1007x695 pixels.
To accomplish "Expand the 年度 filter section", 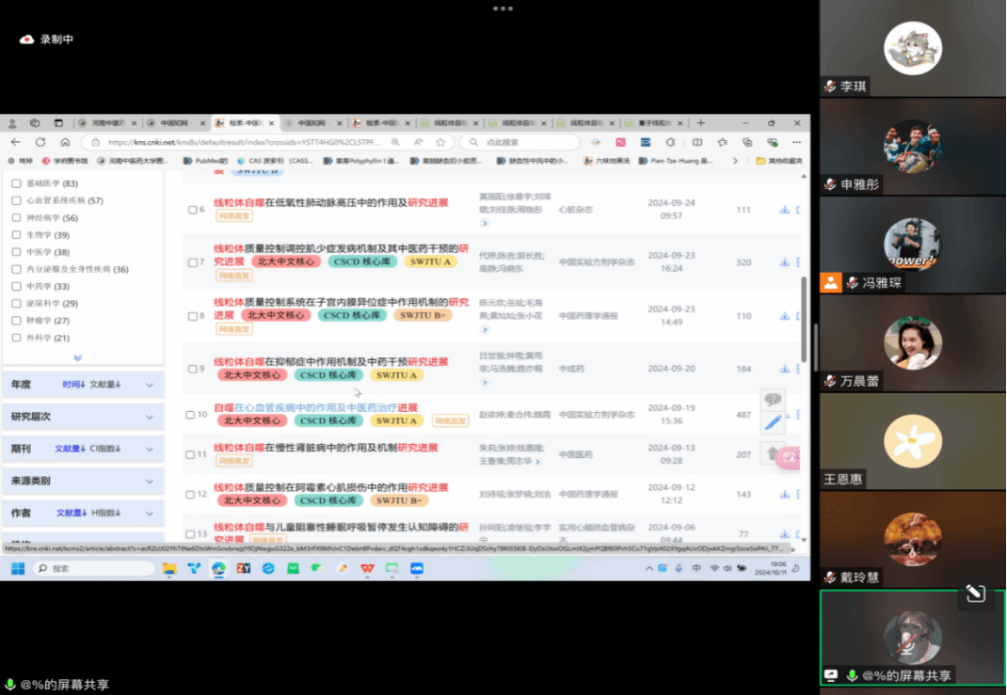I will coord(149,385).
